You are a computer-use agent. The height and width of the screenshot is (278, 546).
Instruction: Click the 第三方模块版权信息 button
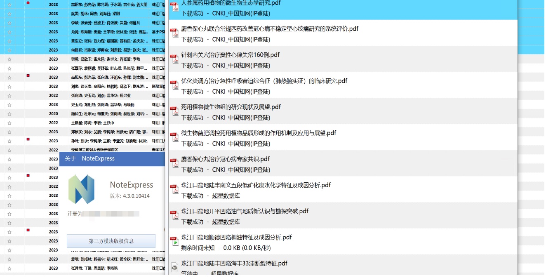(111, 241)
